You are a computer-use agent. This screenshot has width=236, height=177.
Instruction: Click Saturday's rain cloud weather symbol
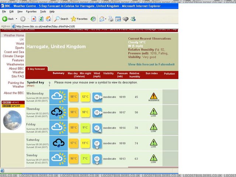point(59,143)
